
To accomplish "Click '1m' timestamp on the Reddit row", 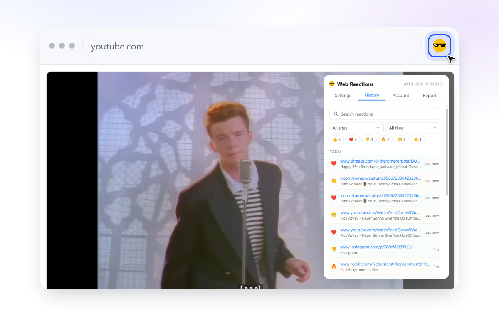I will (x=436, y=267).
